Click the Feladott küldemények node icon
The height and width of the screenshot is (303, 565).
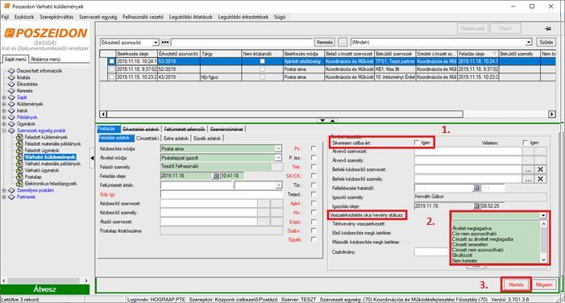pos(19,137)
